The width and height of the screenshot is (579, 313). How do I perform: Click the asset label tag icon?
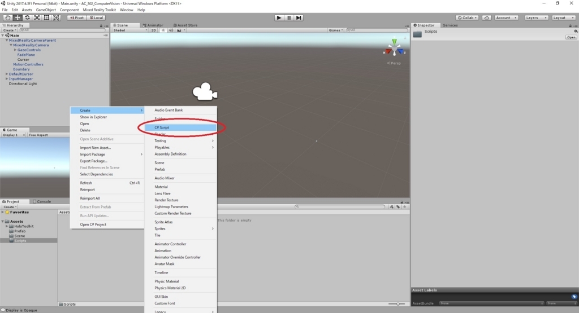(574, 297)
